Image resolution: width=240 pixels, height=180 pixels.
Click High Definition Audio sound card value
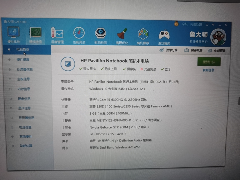coord(121,141)
